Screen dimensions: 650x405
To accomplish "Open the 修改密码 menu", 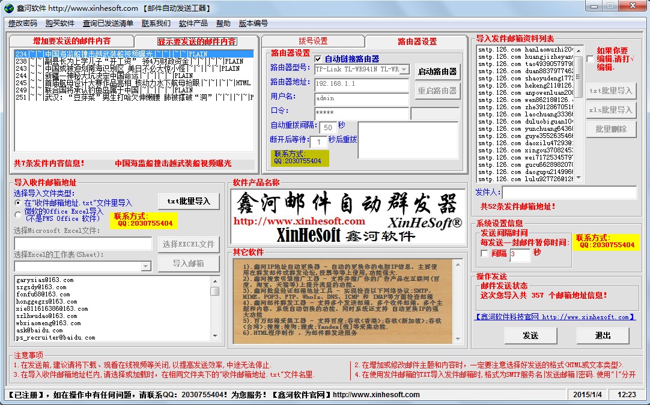I will pyautogui.click(x=22, y=23).
